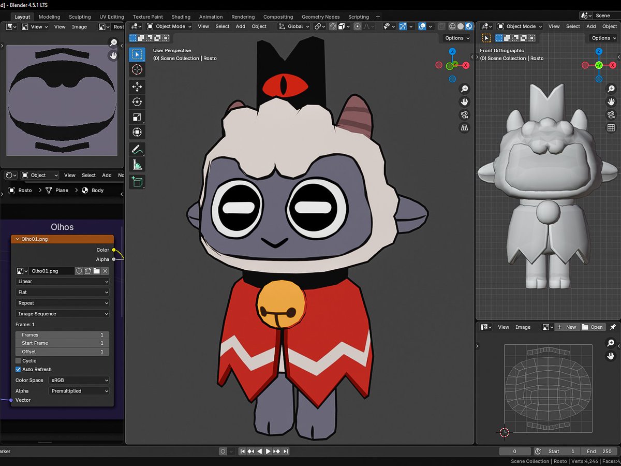621x466 pixels.
Task: Jump to timeline start frame
Action: 242,452
